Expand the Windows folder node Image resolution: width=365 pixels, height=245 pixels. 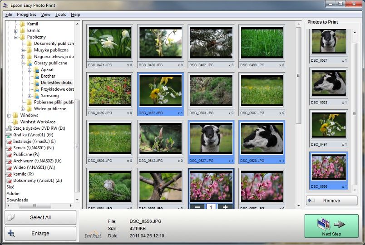pos(9,115)
